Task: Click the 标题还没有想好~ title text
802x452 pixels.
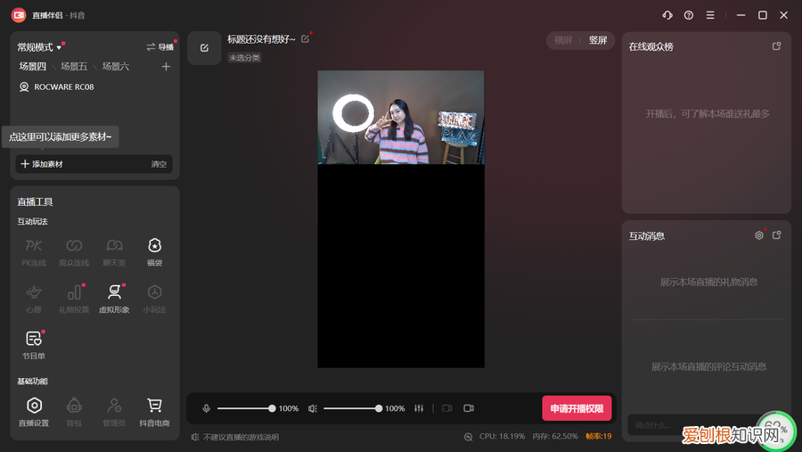Action: click(x=261, y=39)
